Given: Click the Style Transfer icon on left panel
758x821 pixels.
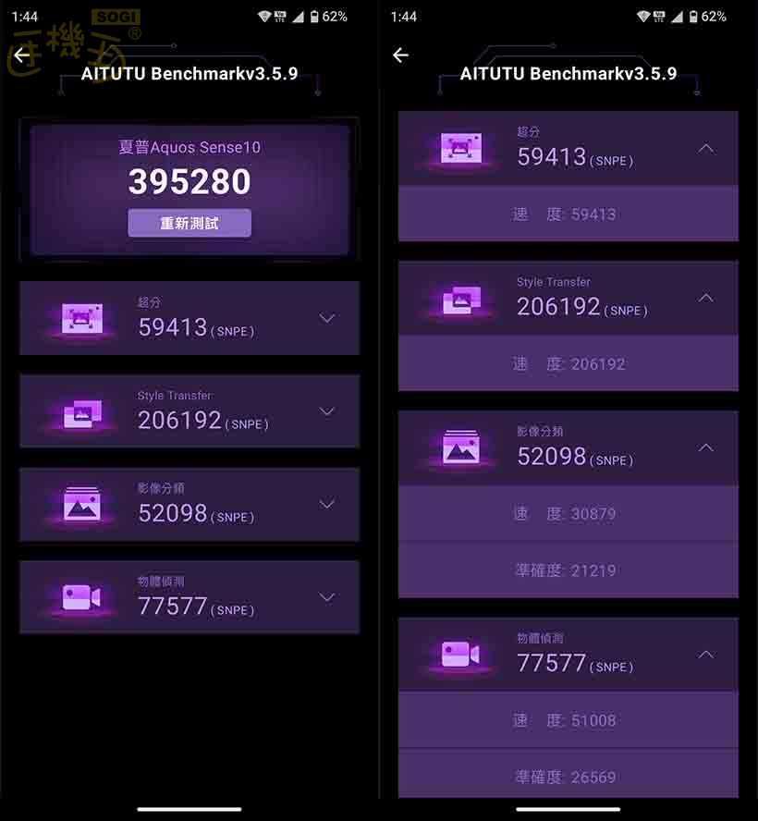Looking at the screenshot, I should 82,413.
